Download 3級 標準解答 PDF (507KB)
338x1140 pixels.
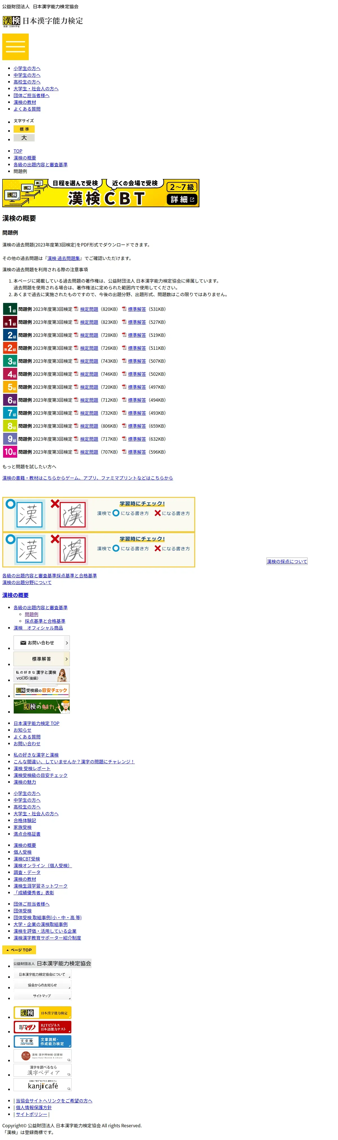coord(137,361)
